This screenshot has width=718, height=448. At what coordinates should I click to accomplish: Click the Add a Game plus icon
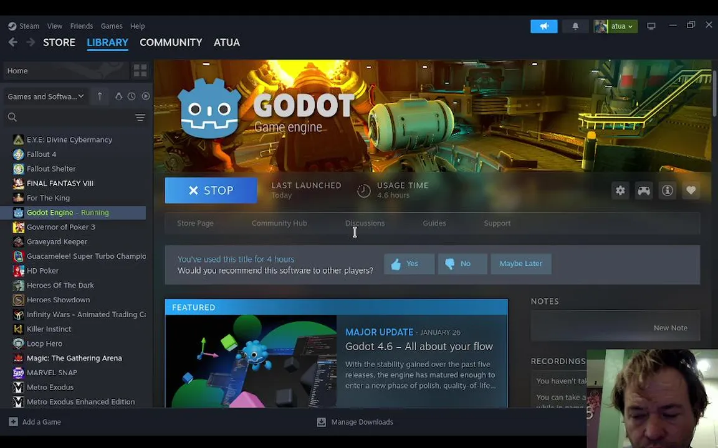(13, 422)
